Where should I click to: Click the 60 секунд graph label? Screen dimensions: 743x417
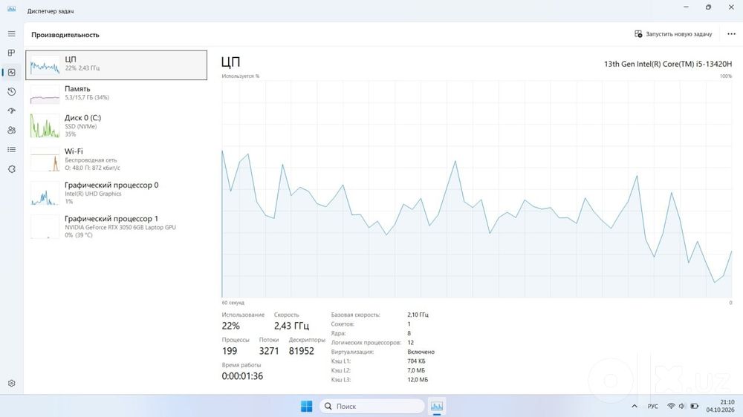click(233, 303)
